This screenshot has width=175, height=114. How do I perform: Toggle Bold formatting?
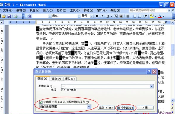pyautogui.click(x=97, y=16)
